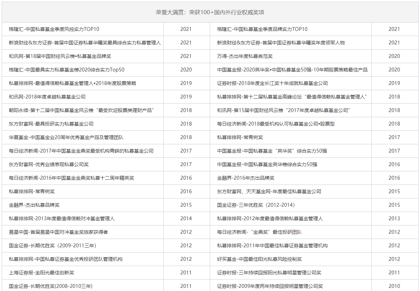Select the "万得-杰出年度私募典范奖" cell
Viewport: 420px width, 291px height.
[x=291, y=56]
